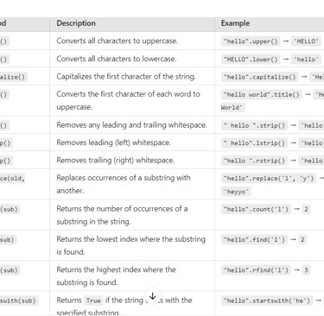324x316 pixels.
Task: Click the "HELLO".lower() code example
Action: [x=251, y=60]
